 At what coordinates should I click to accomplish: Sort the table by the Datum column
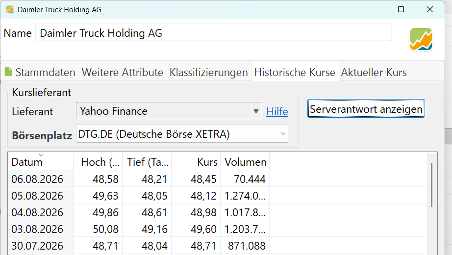click(x=41, y=162)
